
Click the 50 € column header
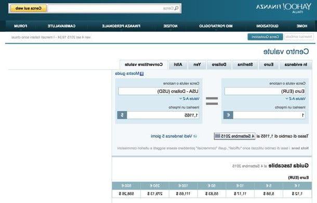pos(212,185)
